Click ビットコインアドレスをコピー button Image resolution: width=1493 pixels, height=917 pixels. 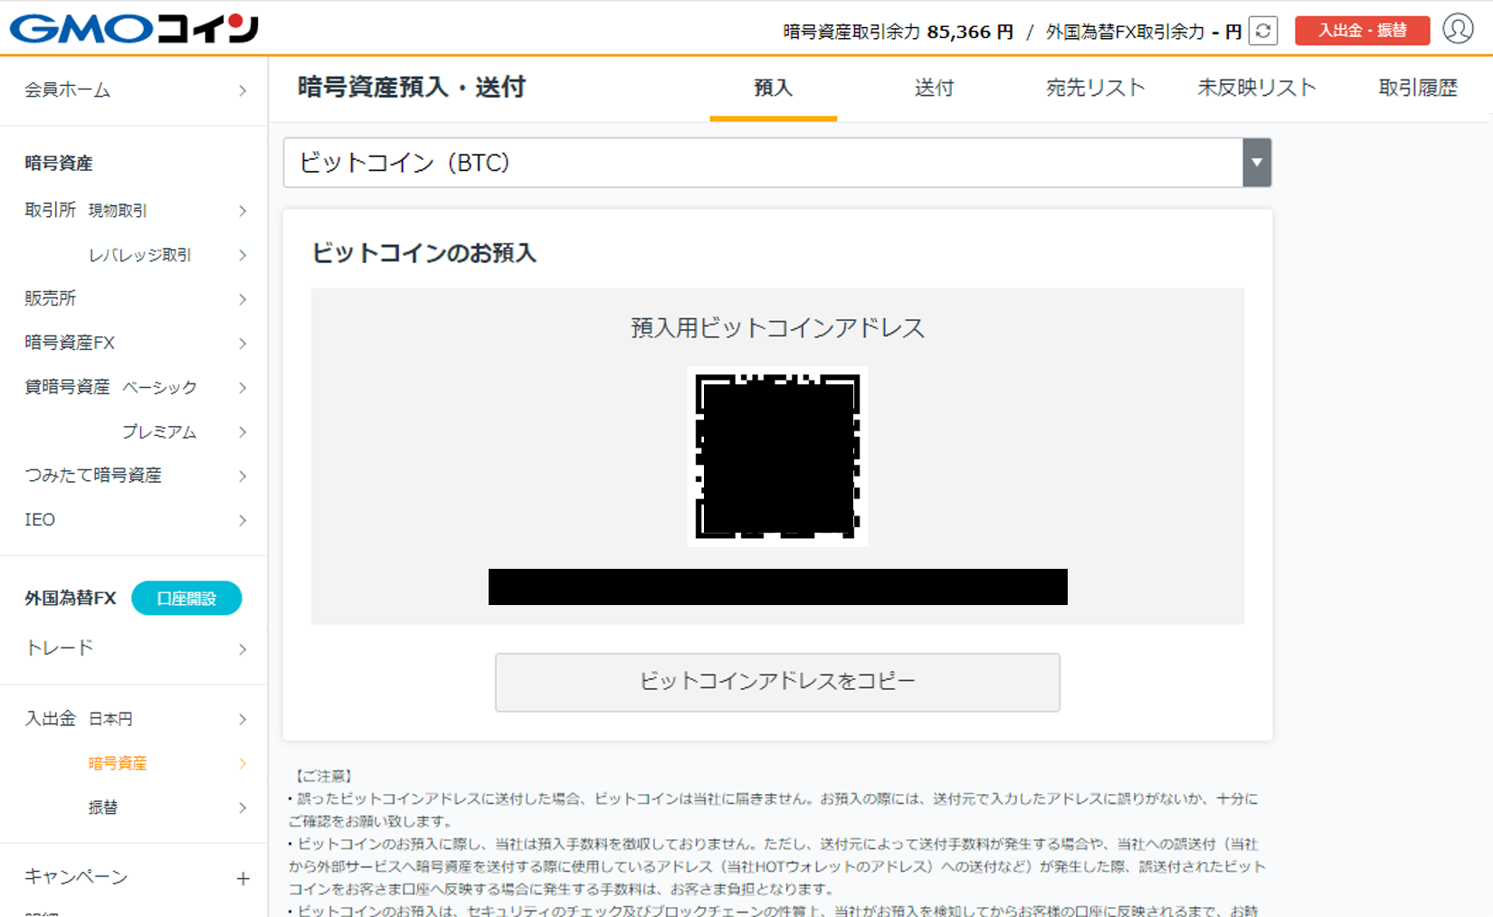(x=777, y=682)
